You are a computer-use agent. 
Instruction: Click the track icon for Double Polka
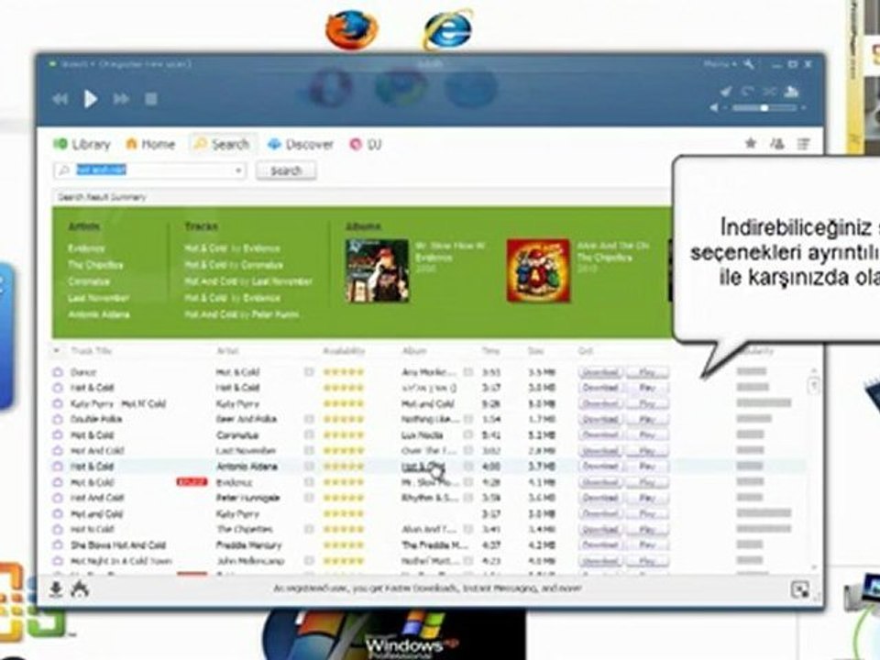[58, 419]
